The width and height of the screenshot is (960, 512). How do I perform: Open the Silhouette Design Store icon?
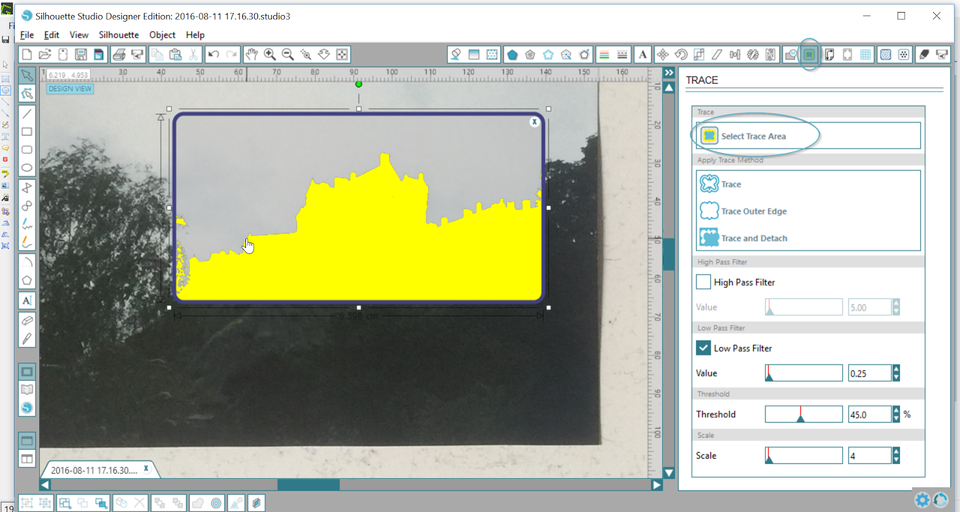(27, 408)
